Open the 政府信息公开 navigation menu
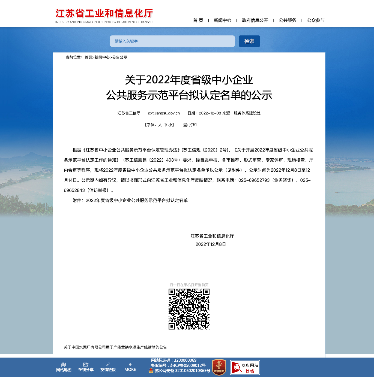The height and width of the screenshot is (381, 374). click(x=255, y=20)
